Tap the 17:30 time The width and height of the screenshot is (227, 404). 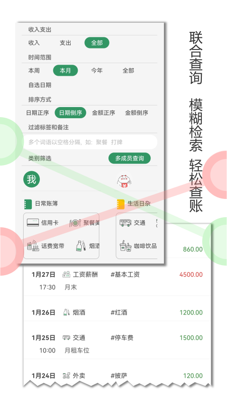pyautogui.click(x=47, y=287)
